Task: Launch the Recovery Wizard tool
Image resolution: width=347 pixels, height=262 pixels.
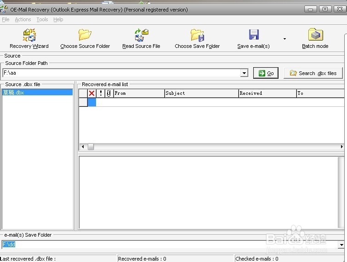Action: click(29, 38)
